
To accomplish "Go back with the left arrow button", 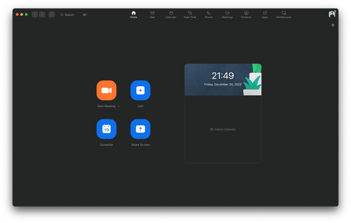I will 35,14.
